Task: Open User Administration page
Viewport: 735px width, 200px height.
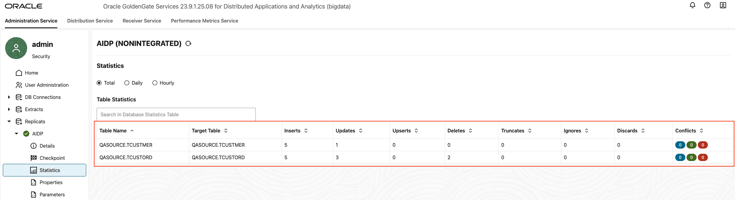Action: point(47,85)
